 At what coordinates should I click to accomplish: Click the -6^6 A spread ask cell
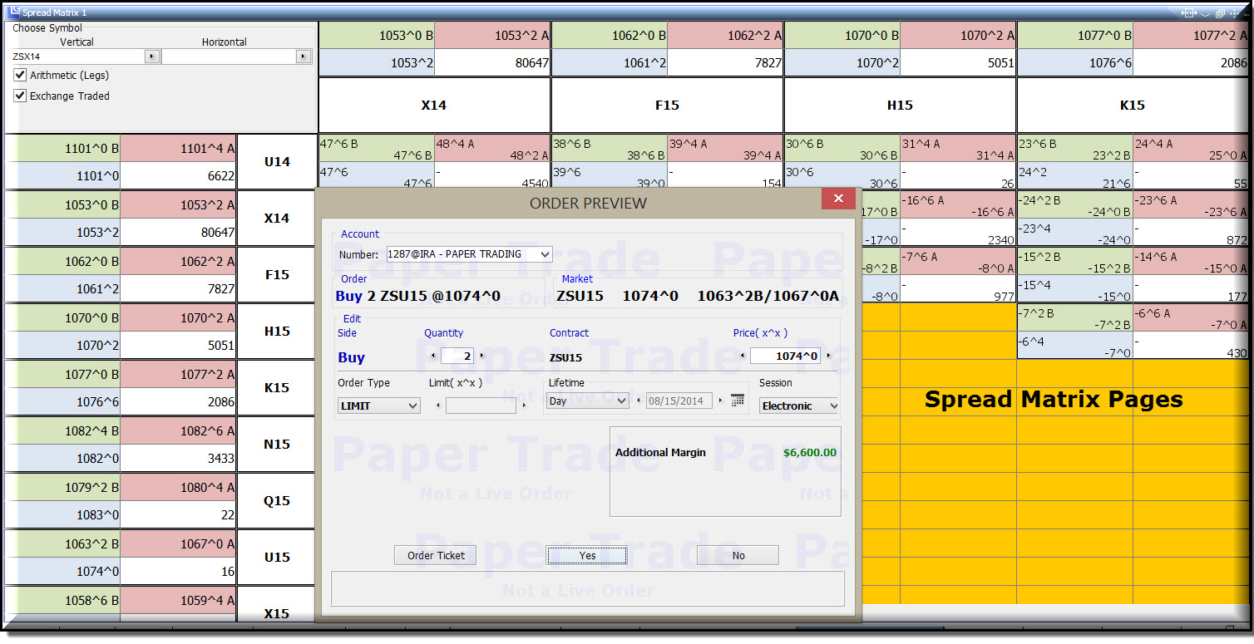pos(1191,318)
